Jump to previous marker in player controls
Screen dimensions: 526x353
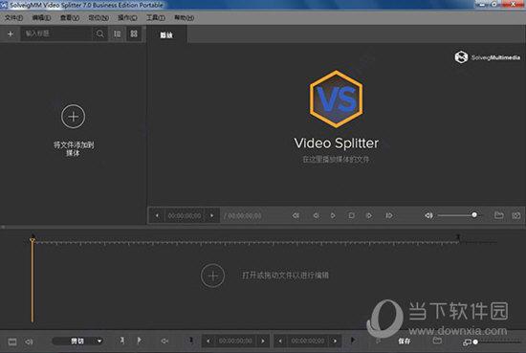pyautogui.click(x=296, y=215)
